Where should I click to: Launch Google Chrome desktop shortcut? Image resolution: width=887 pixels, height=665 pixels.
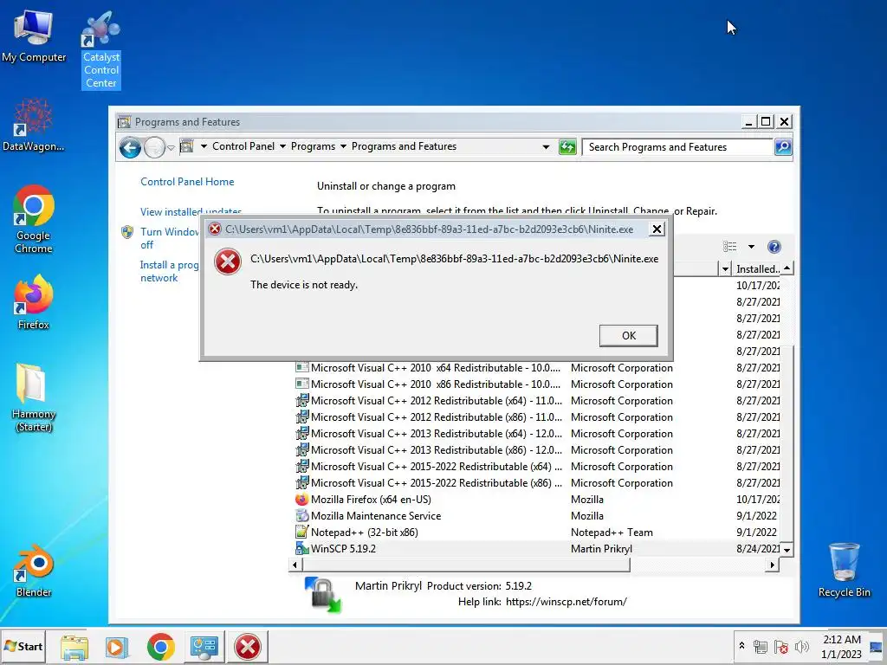click(x=34, y=219)
